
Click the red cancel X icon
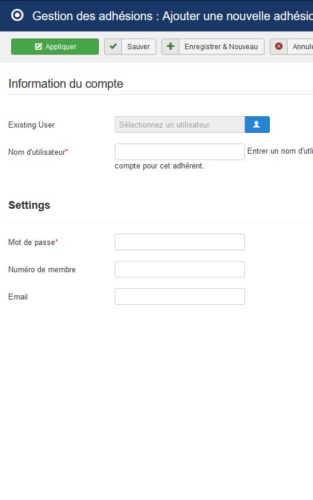coord(279,46)
